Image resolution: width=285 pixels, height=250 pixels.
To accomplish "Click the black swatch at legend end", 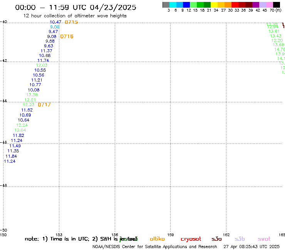I will click(x=277, y=5).
